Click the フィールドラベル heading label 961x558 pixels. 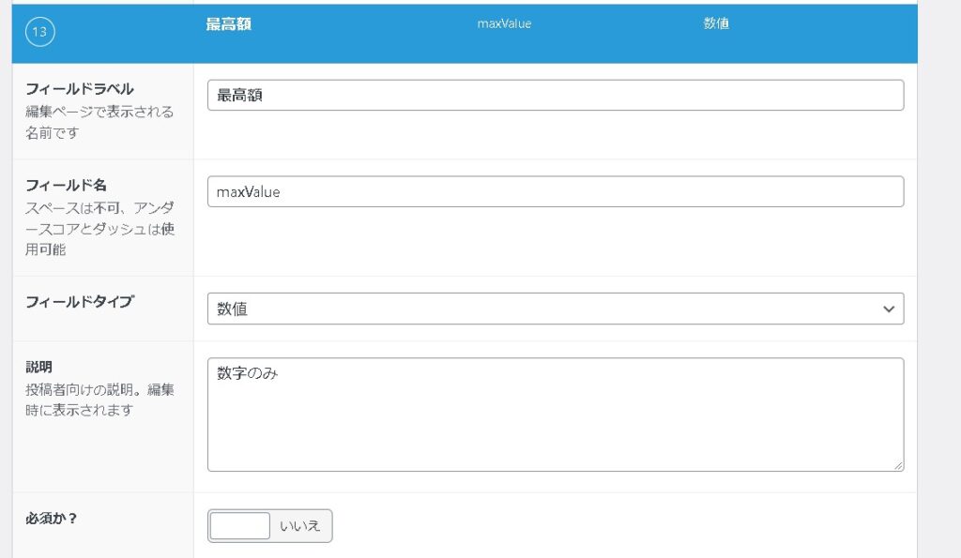point(80,89)
